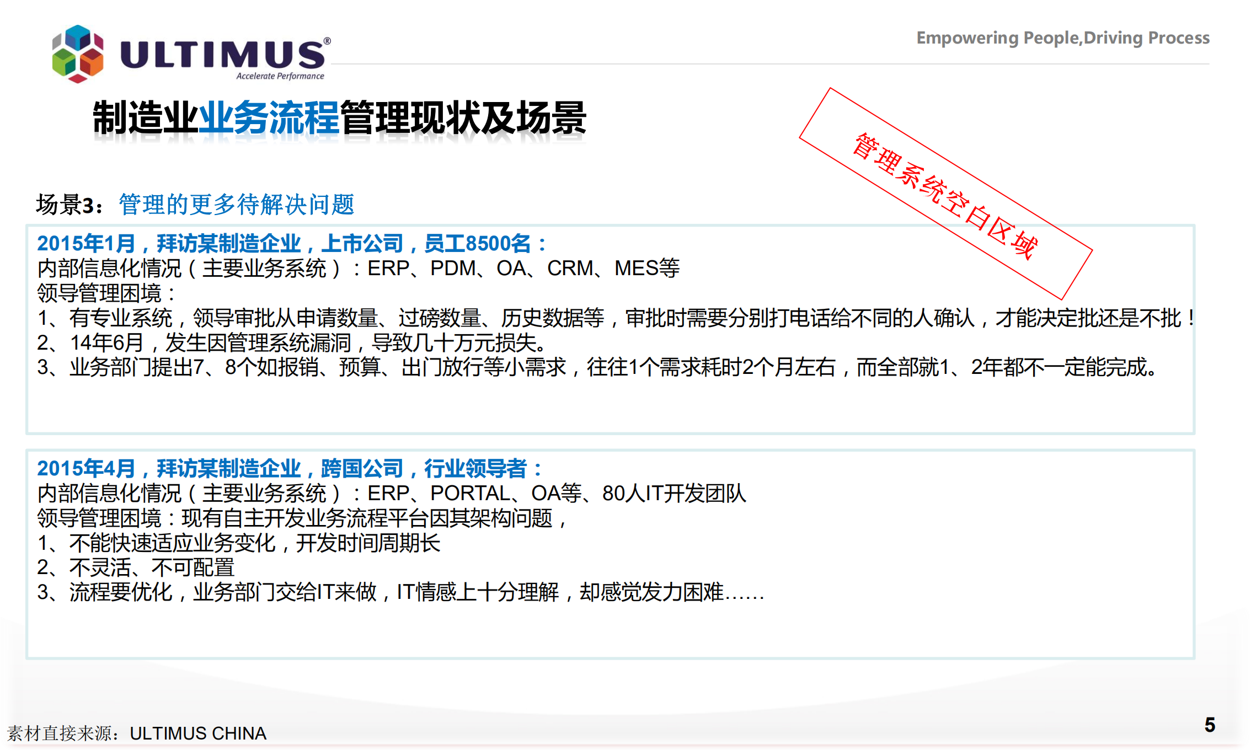The height and width of the screenshot is (750, 1251).
Task: Click the gray horizontal divider line under the logo
Action: (772, 62)
